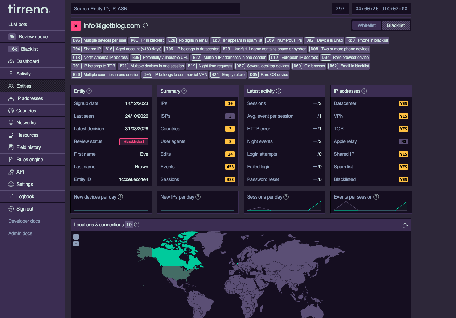Screen dimensions: 456x318
Task: Click the Events count 458 badge
Action: tap(230, 167)
